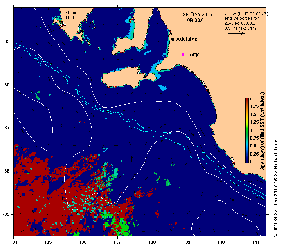Click the 141 longitude axis label
This screenshot has height=248, width=281.
click(256, 242)
